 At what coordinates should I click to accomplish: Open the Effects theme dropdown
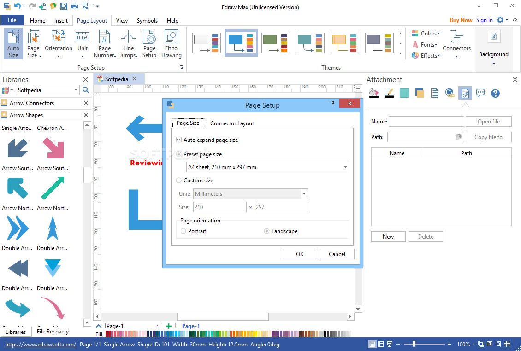426,55
